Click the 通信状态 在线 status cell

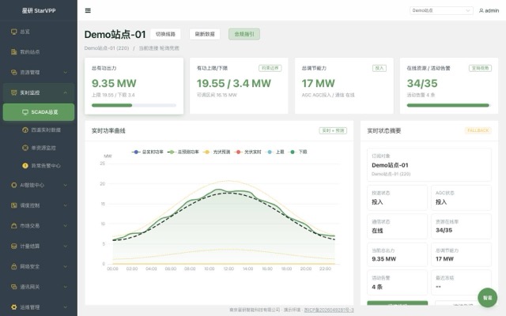click(x=397, y=227)
